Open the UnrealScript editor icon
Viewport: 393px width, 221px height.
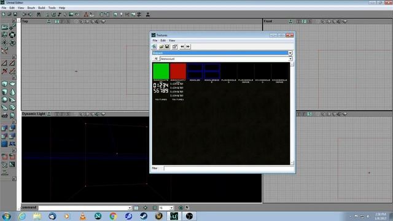91,15
